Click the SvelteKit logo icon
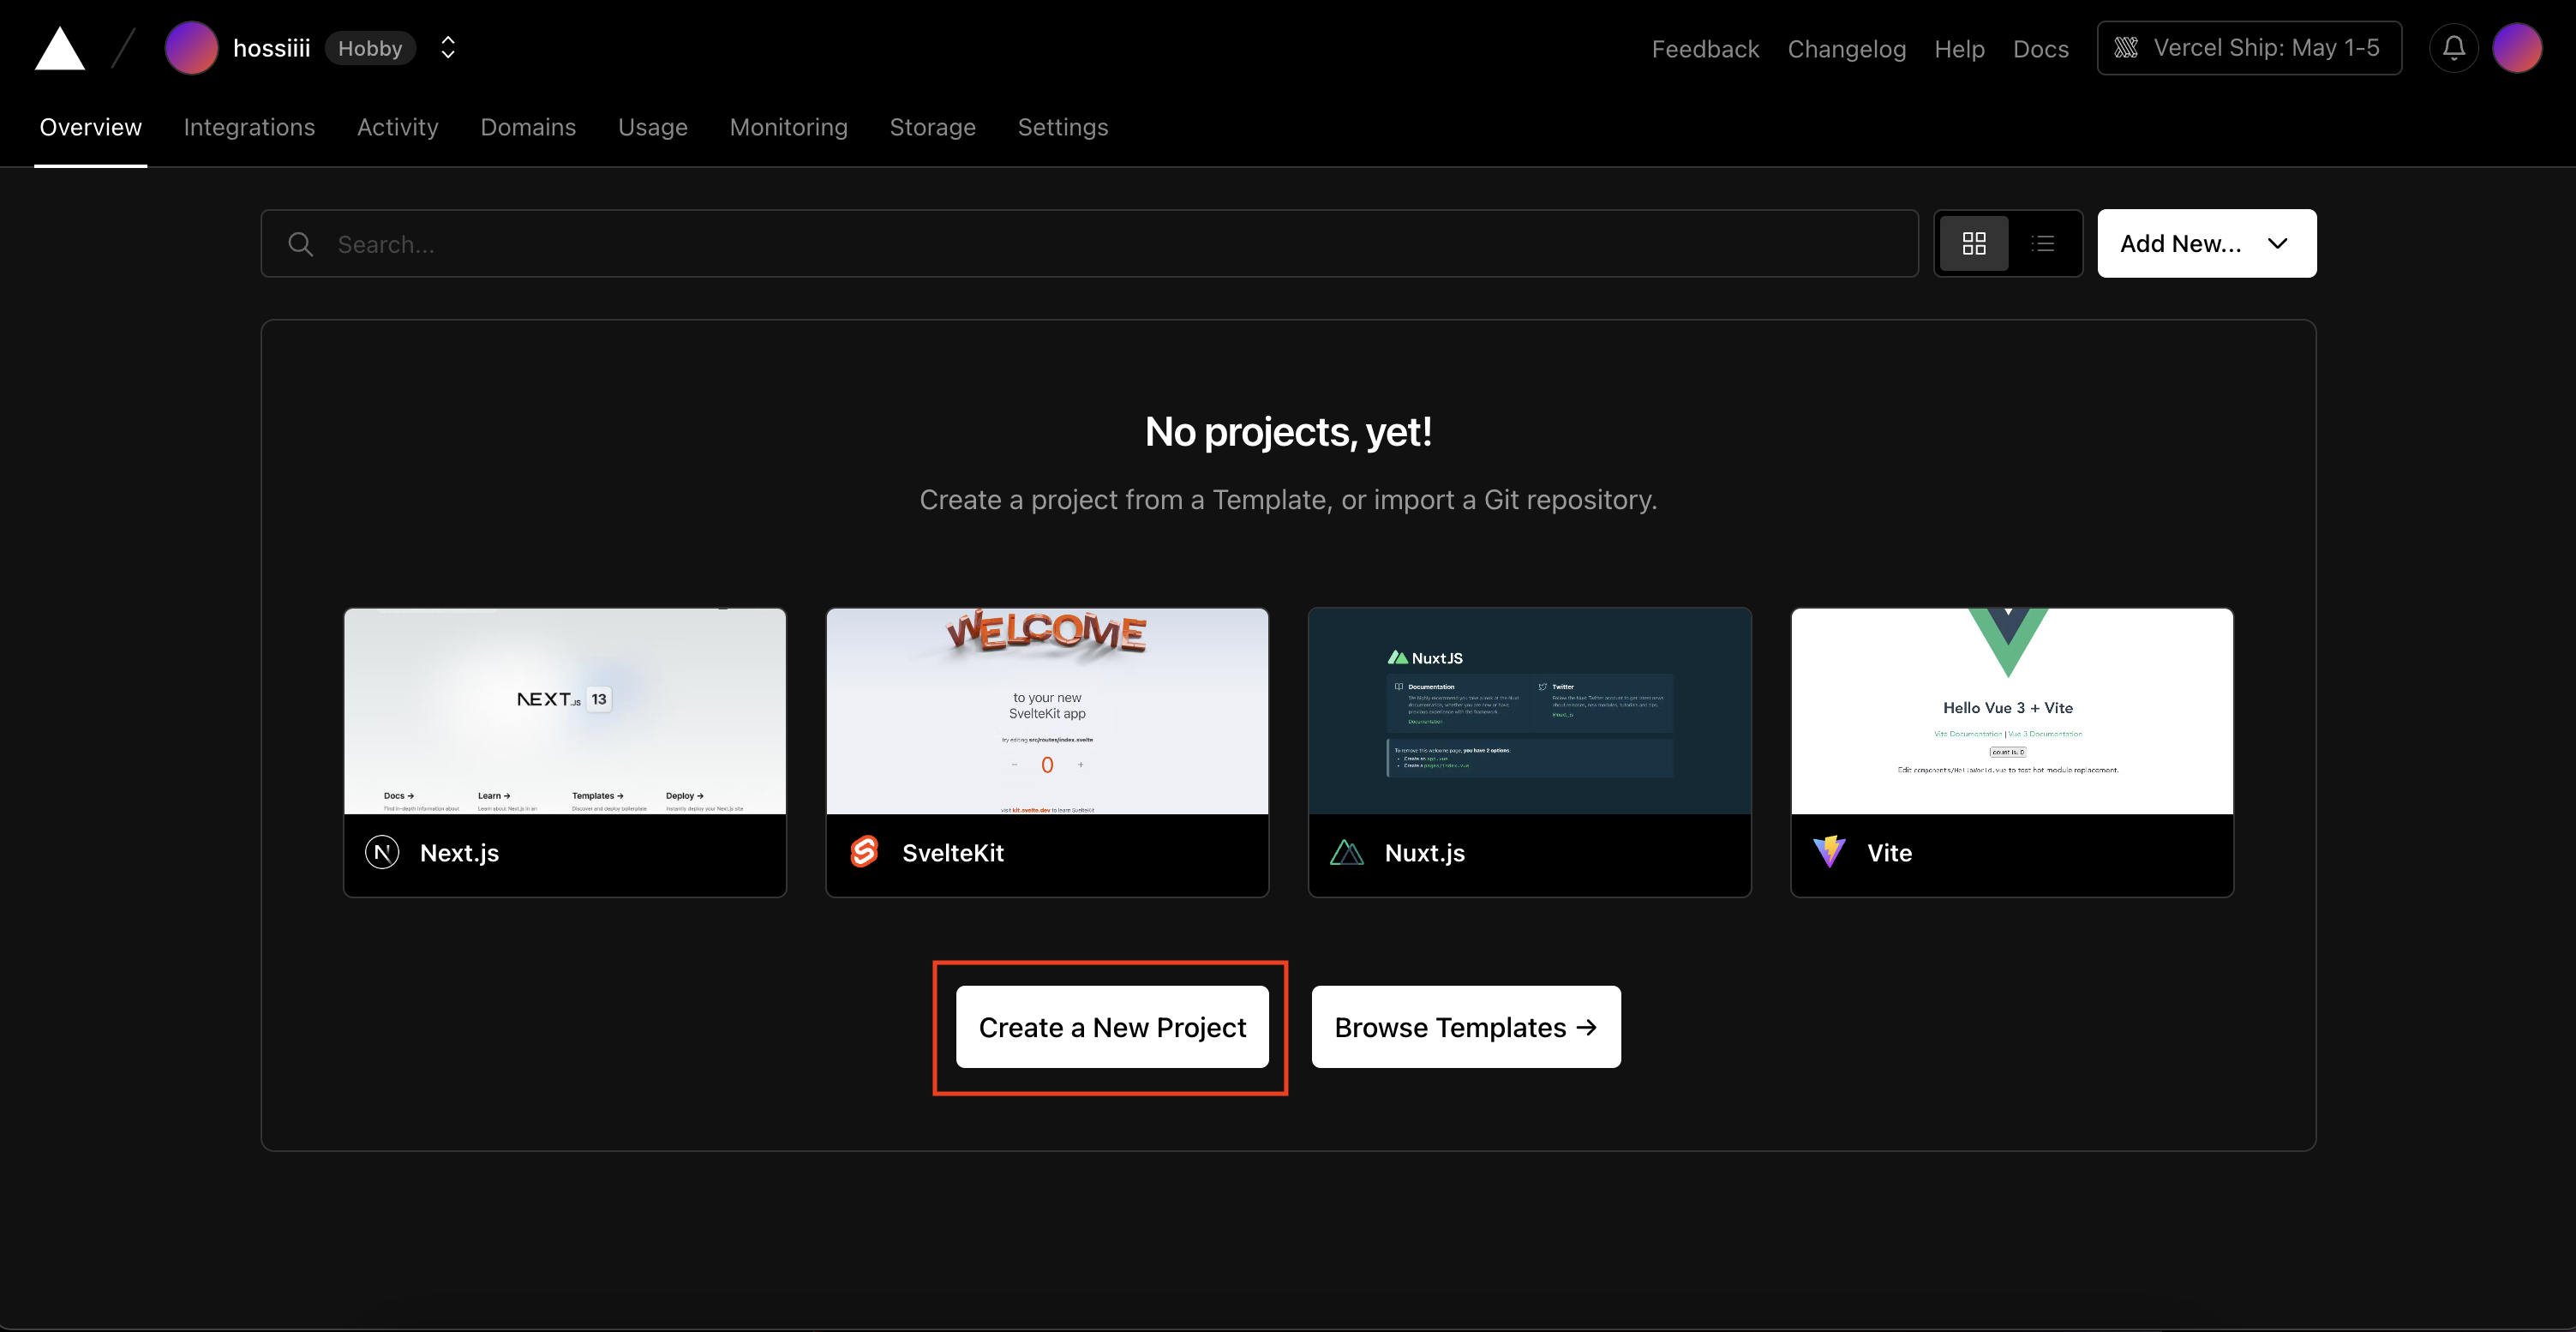This screenshot has width=2576, height=1332. pyautogui.click(x=864, y=853)
